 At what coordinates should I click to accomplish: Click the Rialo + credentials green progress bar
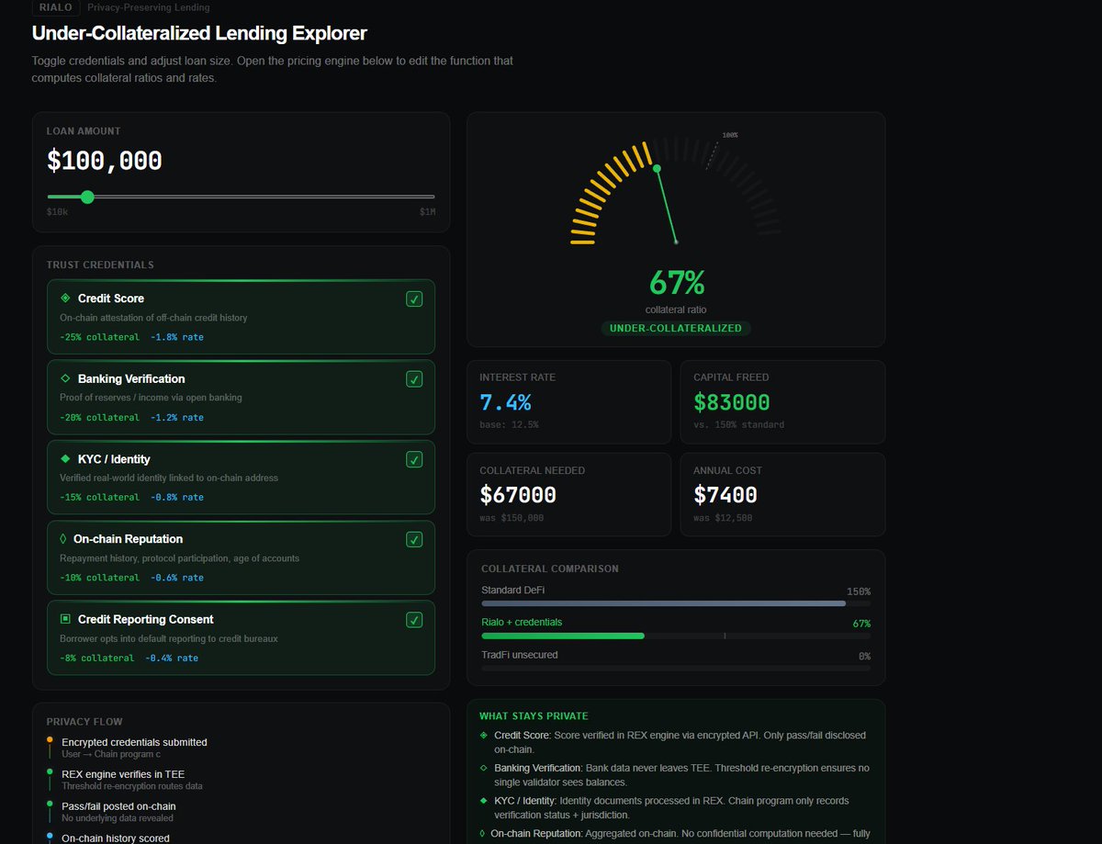(563, 636)
